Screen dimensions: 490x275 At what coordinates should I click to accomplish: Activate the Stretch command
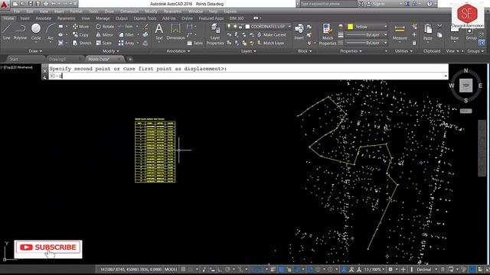point(82,43)
